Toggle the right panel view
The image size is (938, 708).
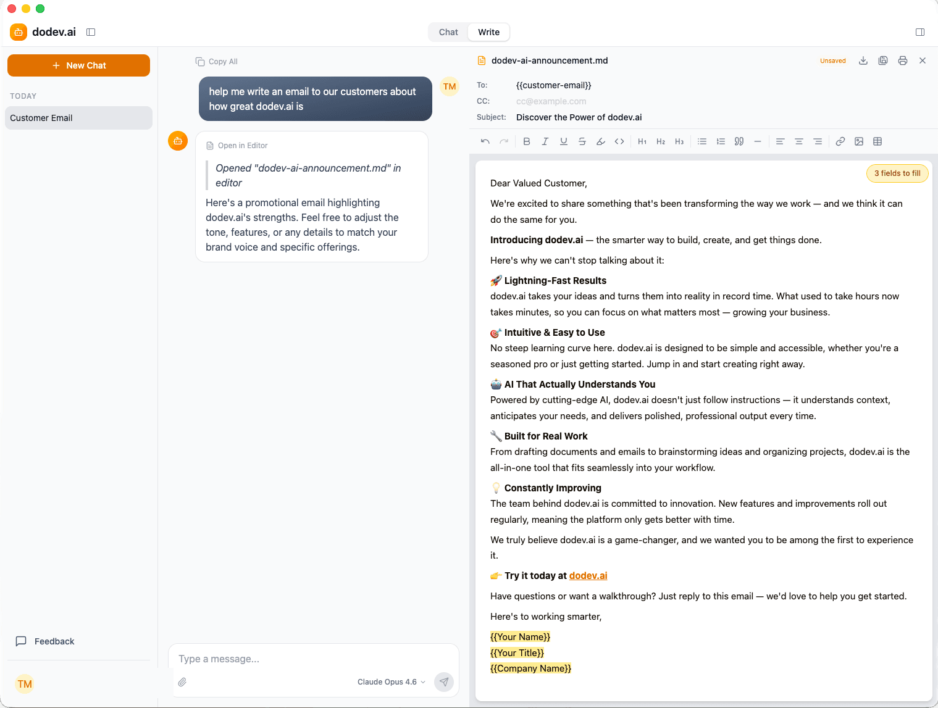(x=919, y=31)
